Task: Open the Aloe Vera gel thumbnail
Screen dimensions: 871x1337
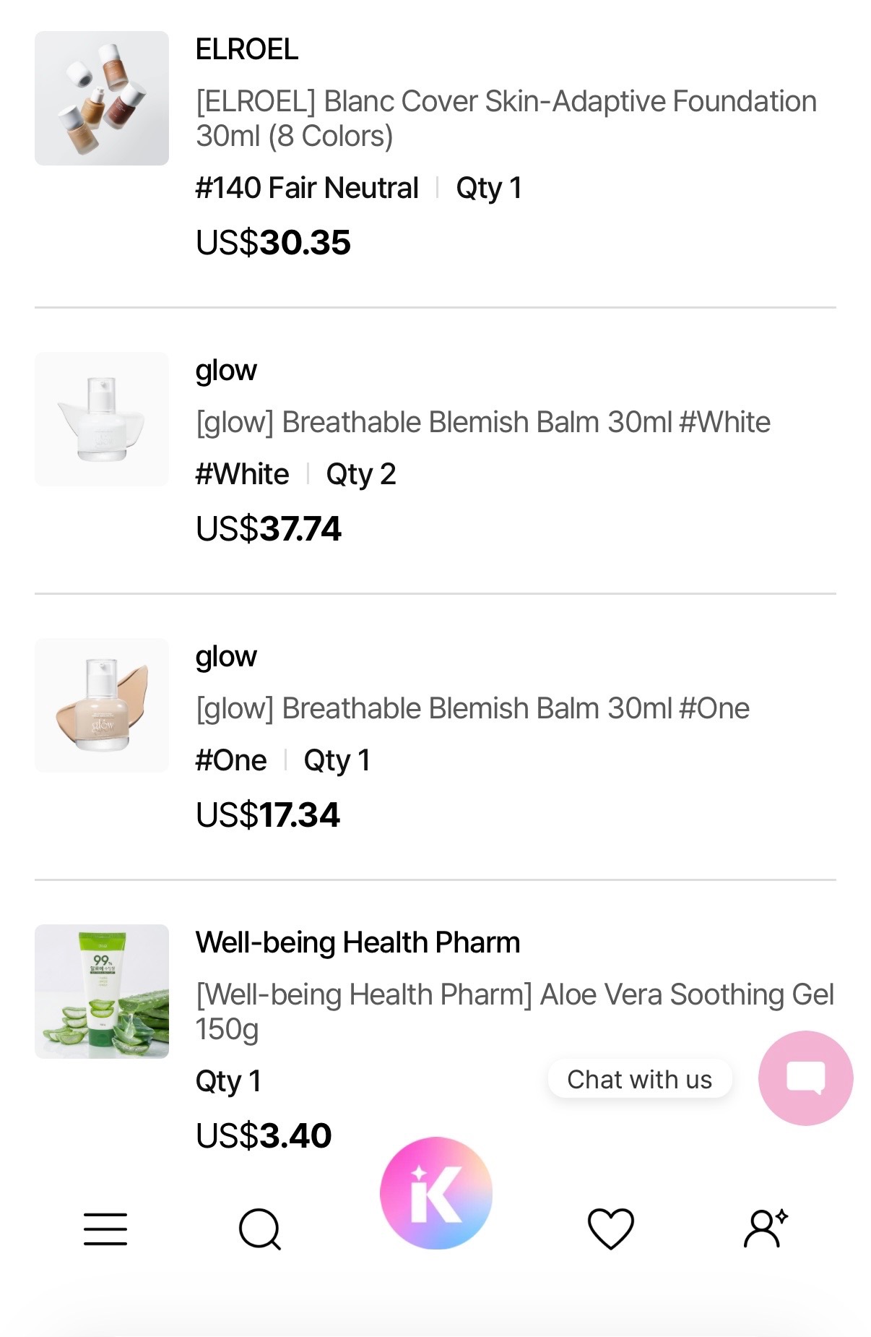Action: [102, 992]
